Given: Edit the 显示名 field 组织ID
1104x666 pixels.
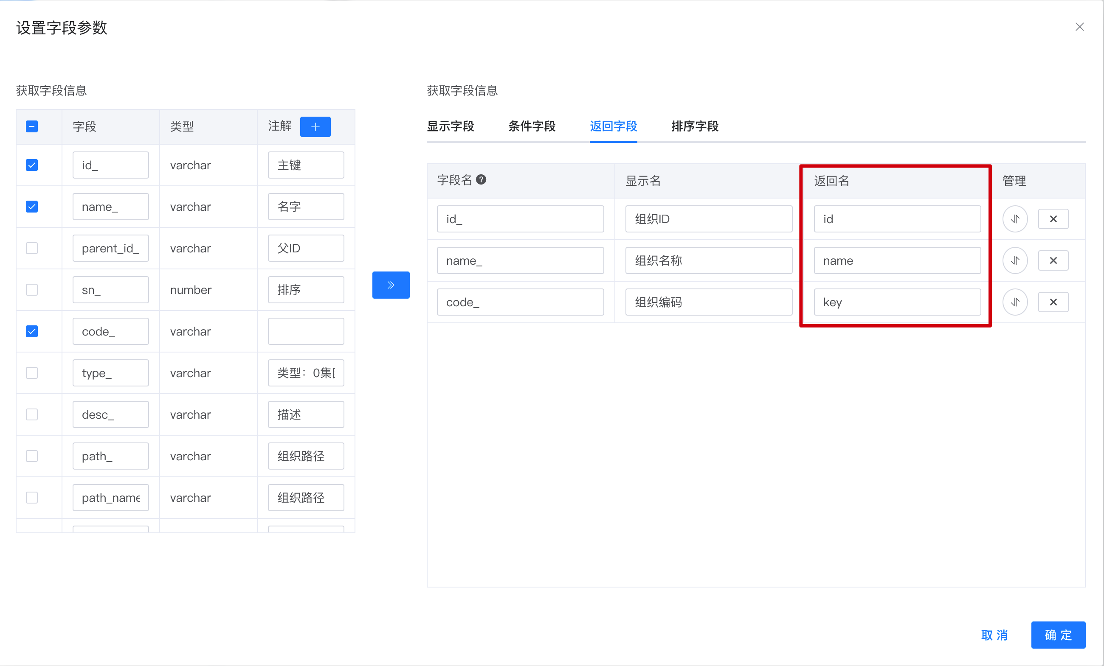Looking at the screenshot, I should pos(709,219).
